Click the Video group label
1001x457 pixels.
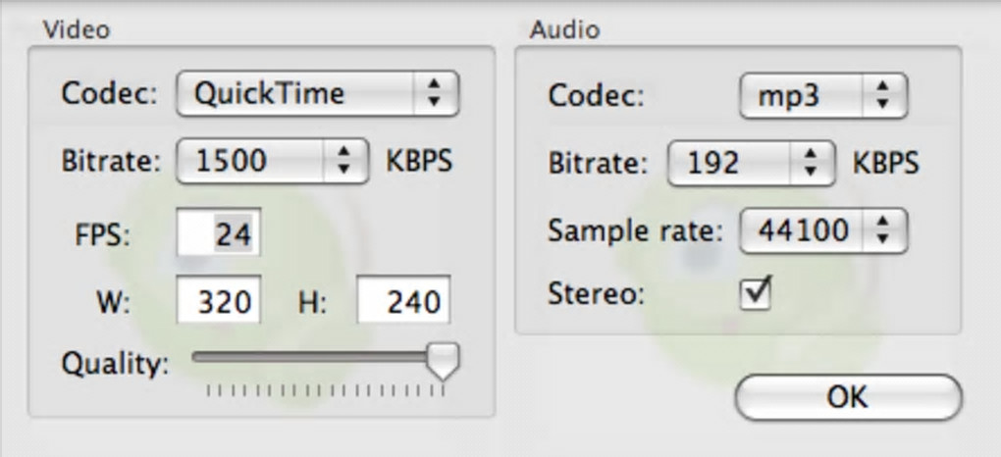77,29
